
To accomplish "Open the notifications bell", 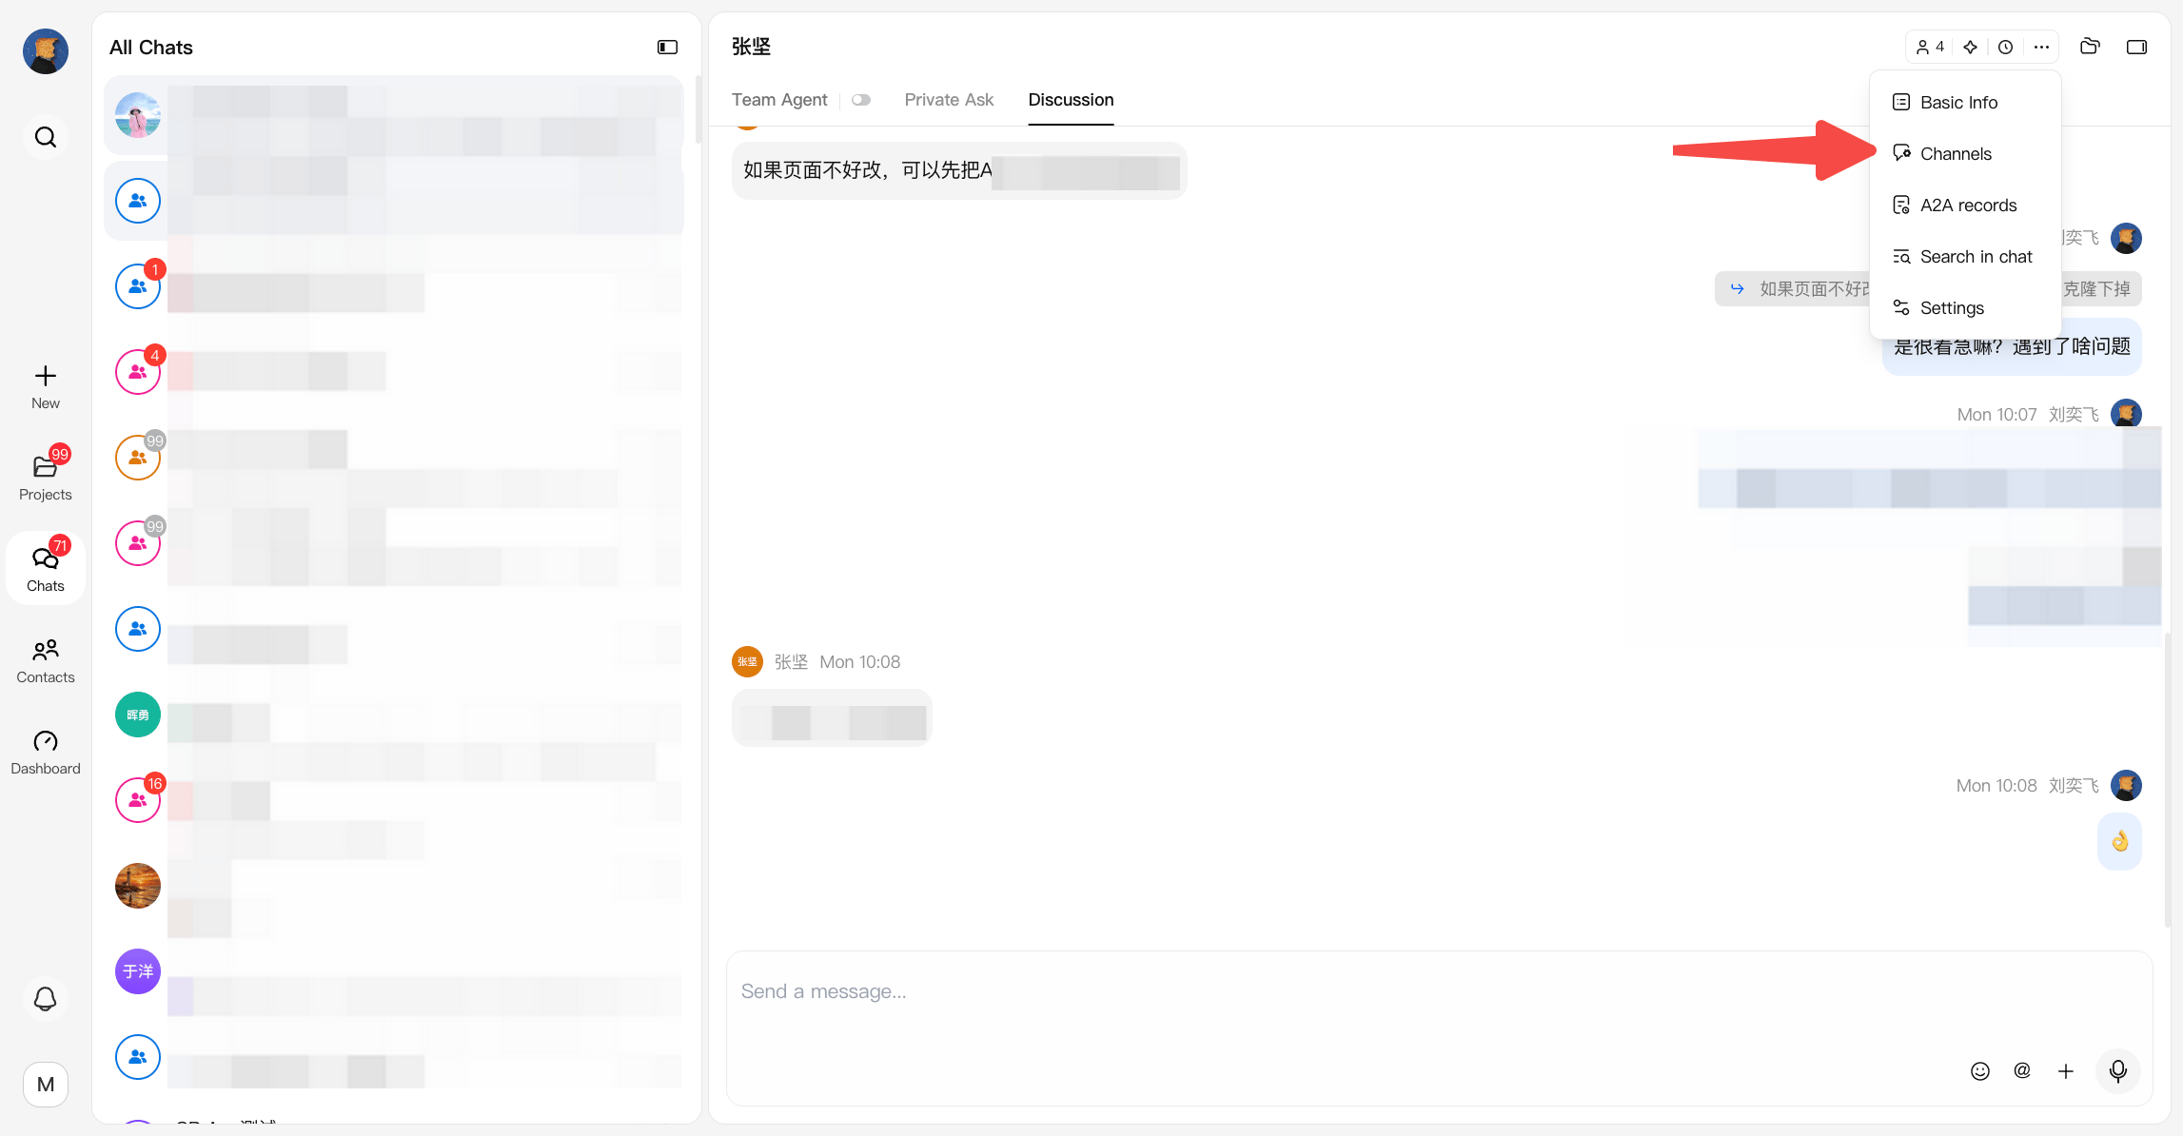I will 46,998.
